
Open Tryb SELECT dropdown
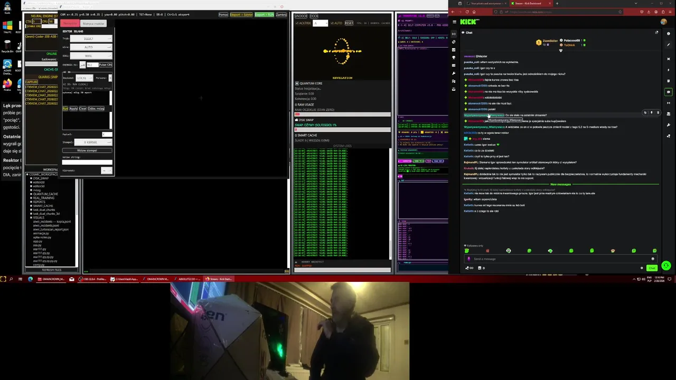(91, 39)
